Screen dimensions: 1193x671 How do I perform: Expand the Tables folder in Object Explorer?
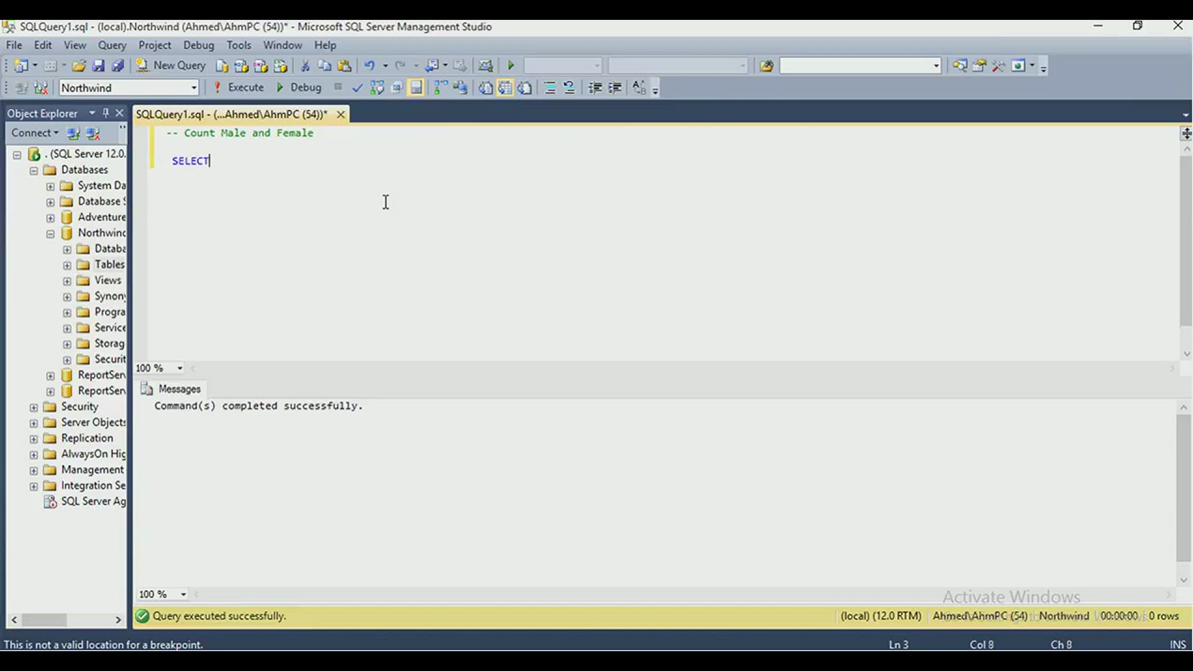tap(66, 265)
